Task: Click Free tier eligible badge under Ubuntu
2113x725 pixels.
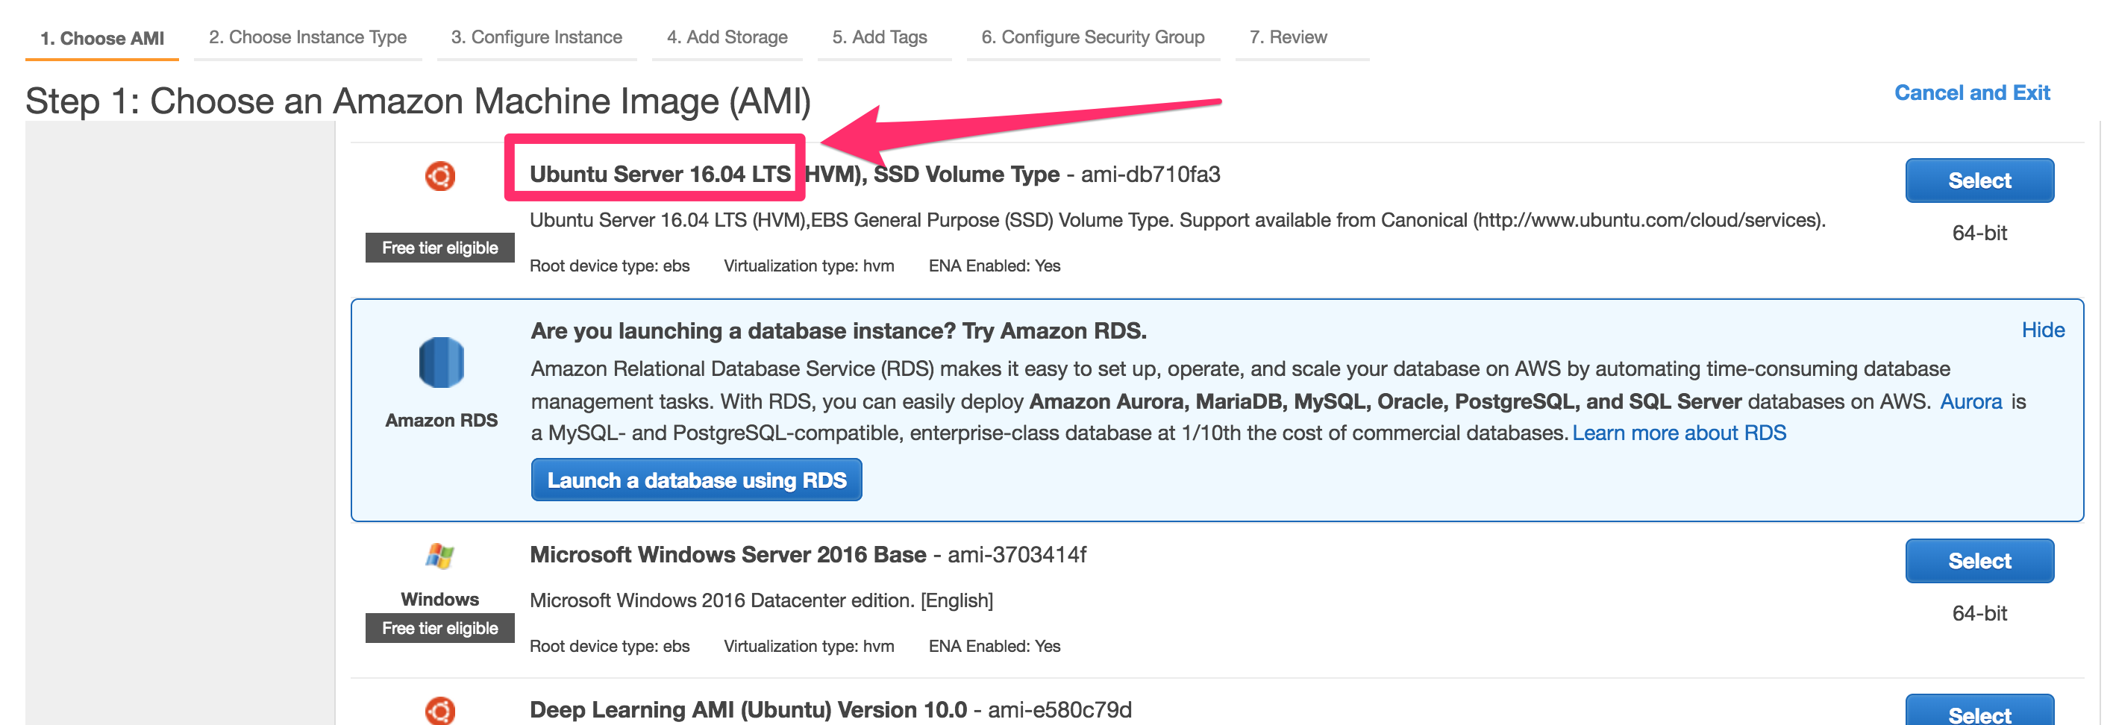Action: pyautogui.click(x=439, y=248)
